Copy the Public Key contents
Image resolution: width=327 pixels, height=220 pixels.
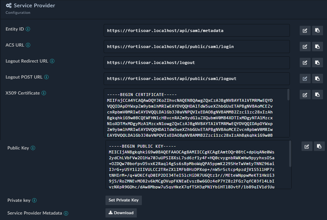319,146
